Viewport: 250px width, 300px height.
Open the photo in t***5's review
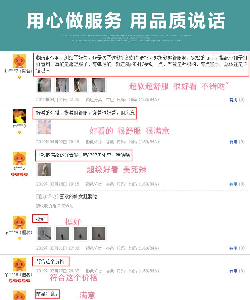click(x=44, y=169)
